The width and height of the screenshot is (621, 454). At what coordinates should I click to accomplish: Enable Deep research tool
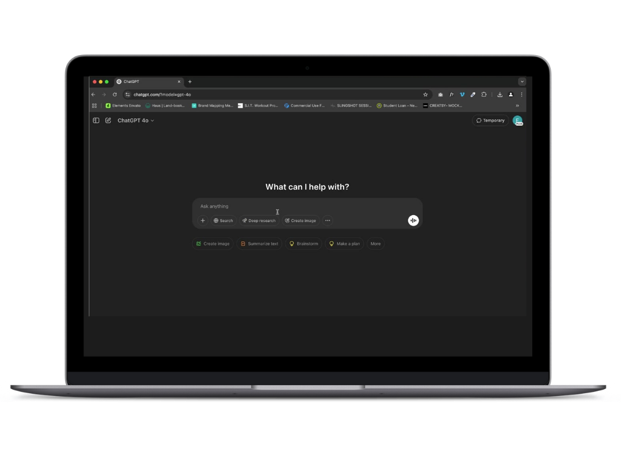click(x=259, y=220)
